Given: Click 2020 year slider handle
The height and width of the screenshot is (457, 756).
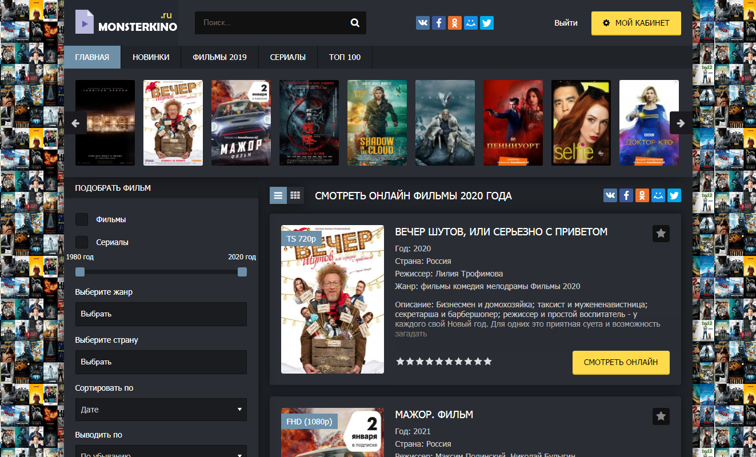Looking at the screenshot, I should 242,272.
